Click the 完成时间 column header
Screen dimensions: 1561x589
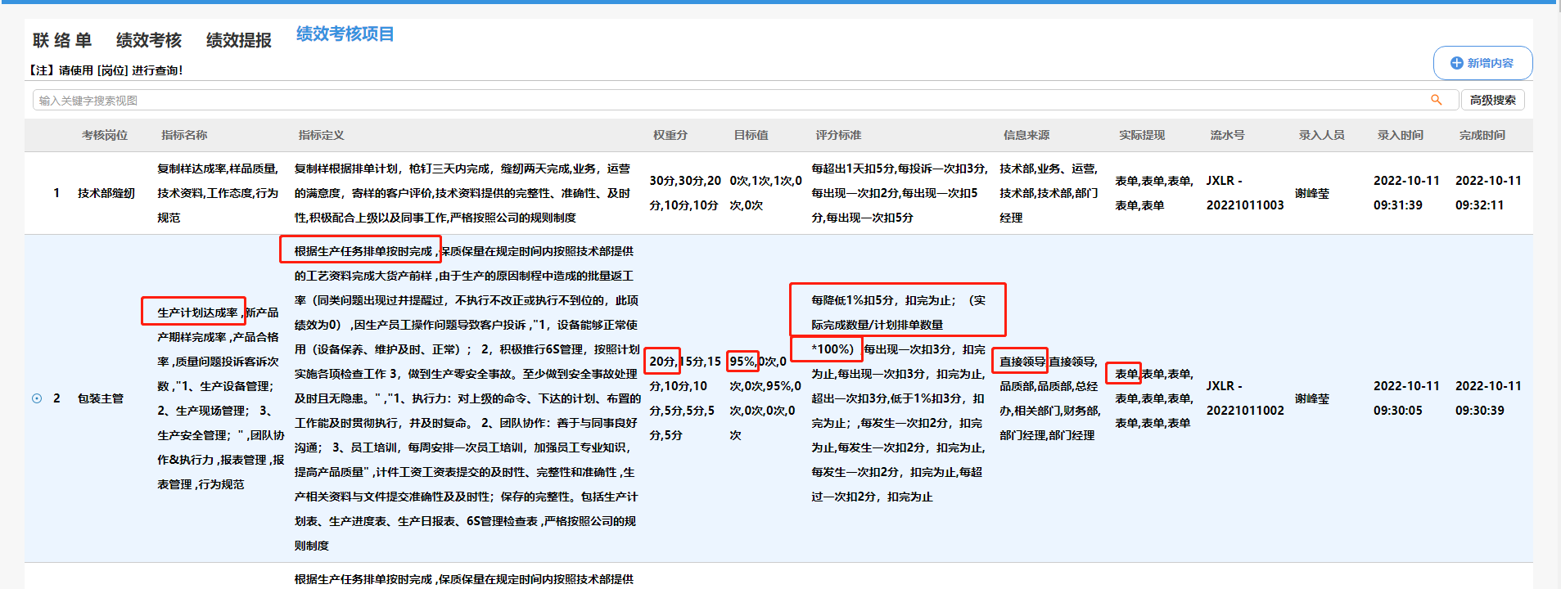(1482, 135)
